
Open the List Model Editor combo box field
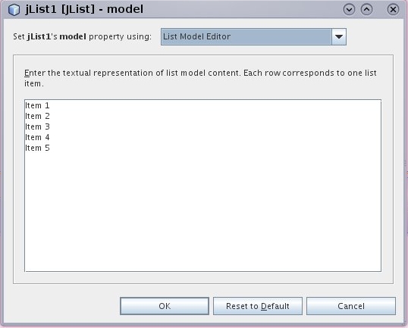click(x=253, y=36)
